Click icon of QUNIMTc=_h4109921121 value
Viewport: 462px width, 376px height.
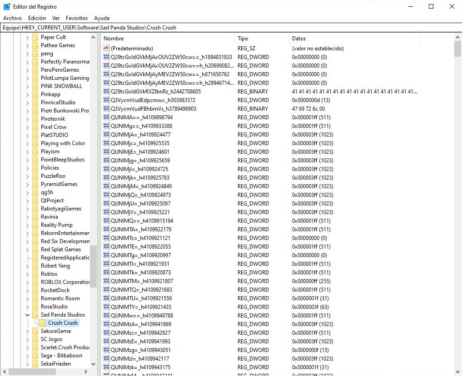(106, 238)
